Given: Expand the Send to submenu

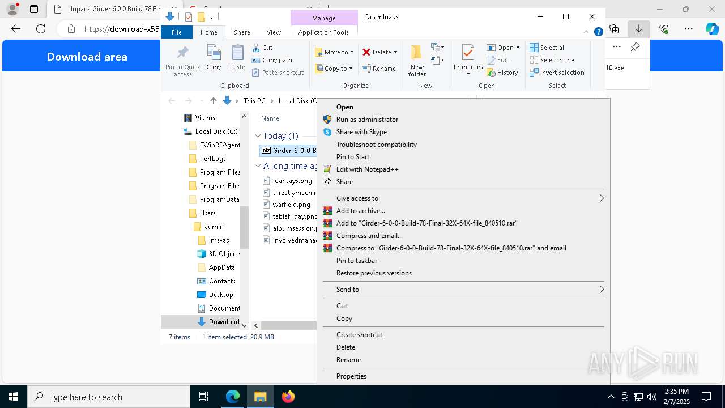Looking at the screenshot, I should pyautogui.click(x=602, y=290).
